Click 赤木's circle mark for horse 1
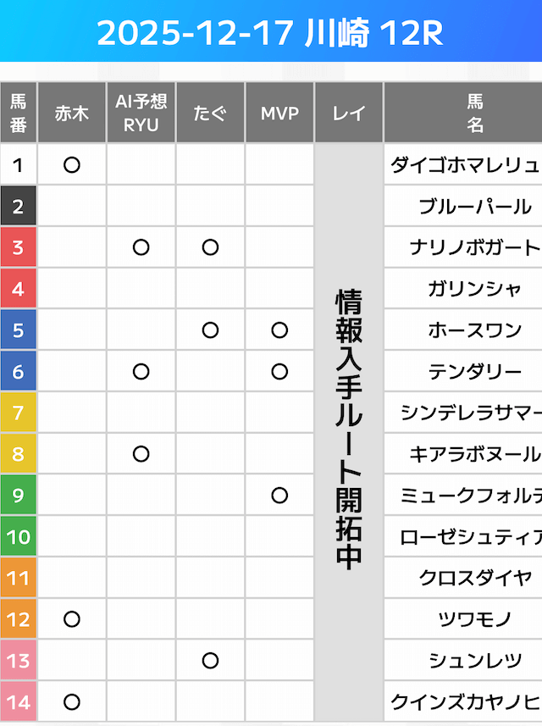This screenshot has height=726, width=542. (x=72, y=164)
